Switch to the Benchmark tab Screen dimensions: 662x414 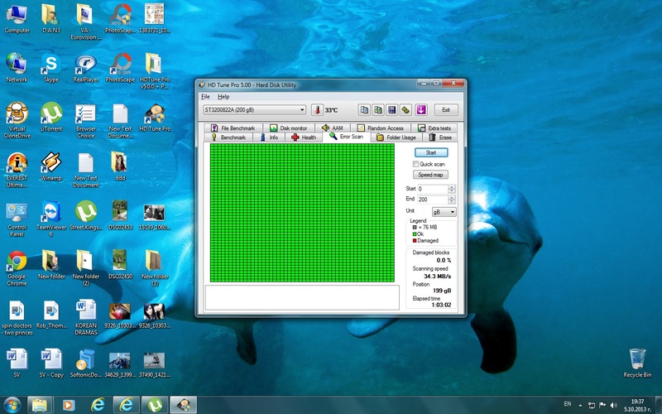click(228, 137)
